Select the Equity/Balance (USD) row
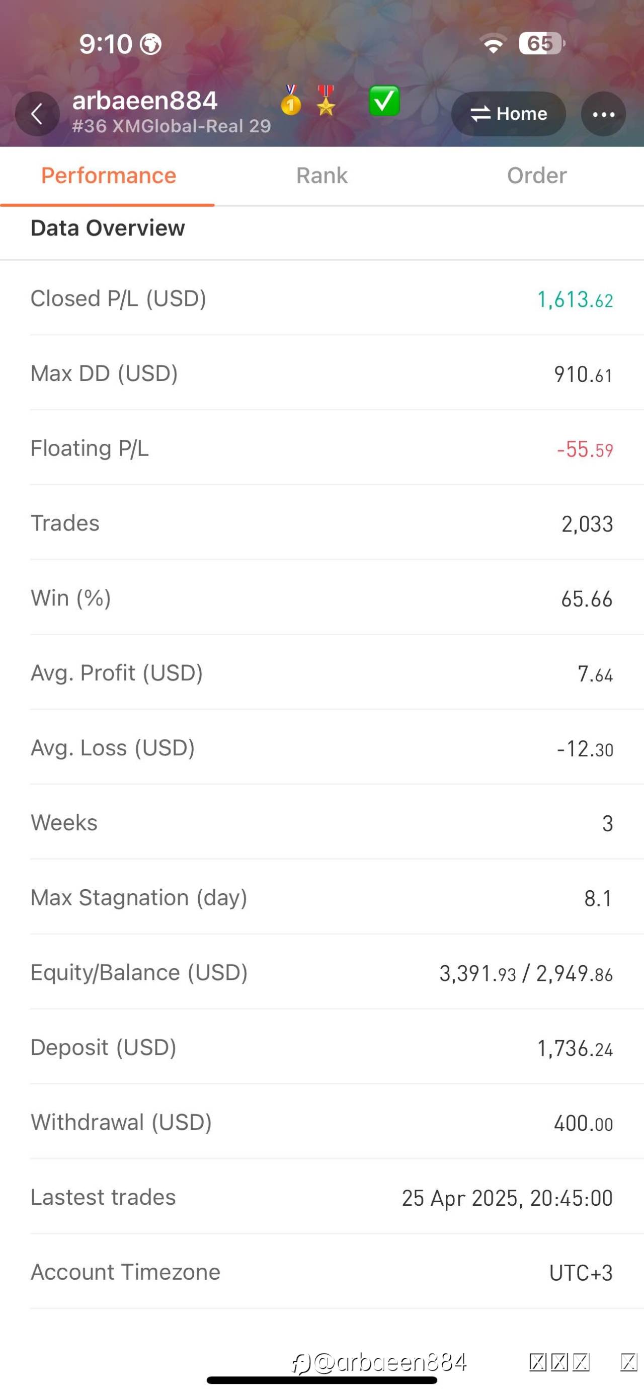 tap(321, 973)
